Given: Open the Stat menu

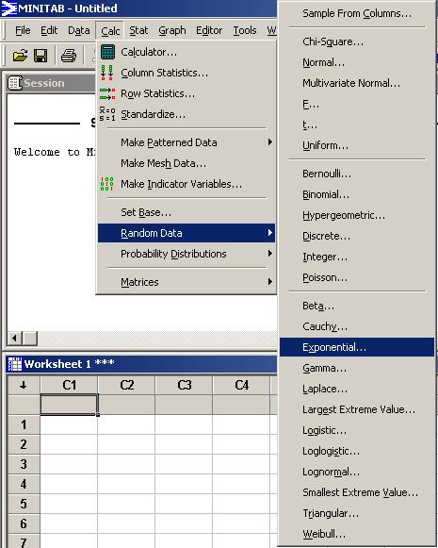Looking at the screenshot, I should click(138, 31).
